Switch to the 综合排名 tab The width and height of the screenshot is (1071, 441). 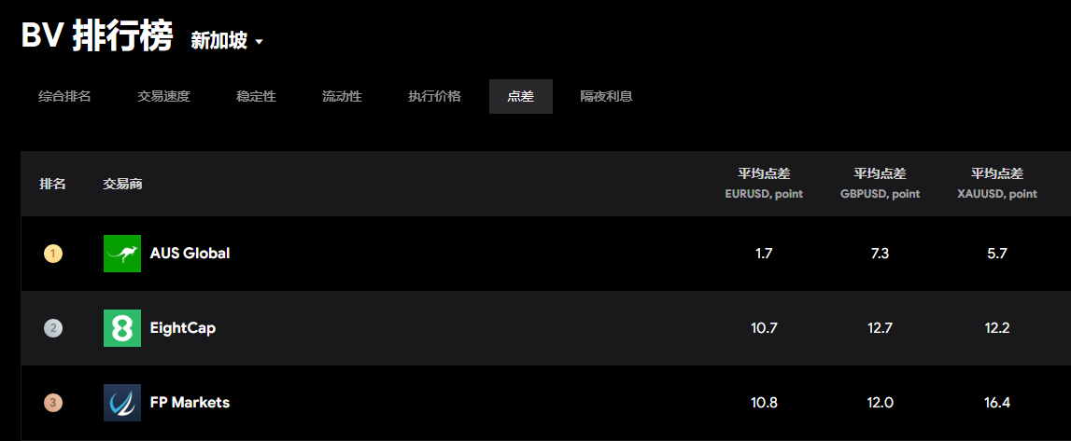[x=64, y=96]
